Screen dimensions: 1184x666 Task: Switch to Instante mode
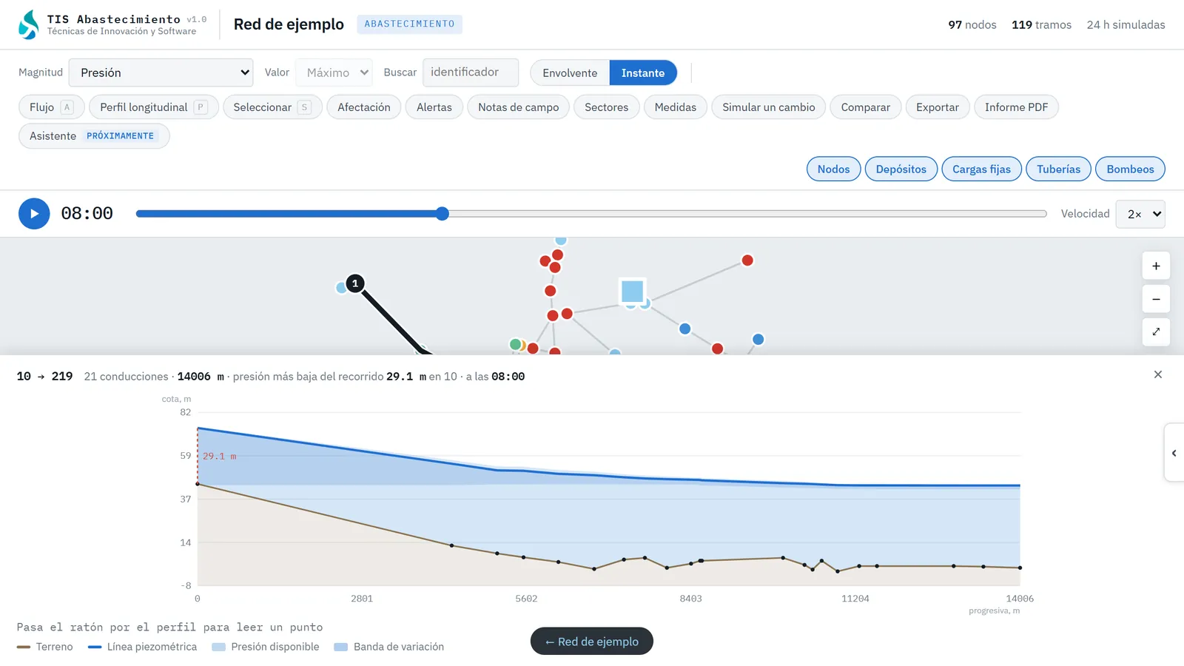[643, 73]
